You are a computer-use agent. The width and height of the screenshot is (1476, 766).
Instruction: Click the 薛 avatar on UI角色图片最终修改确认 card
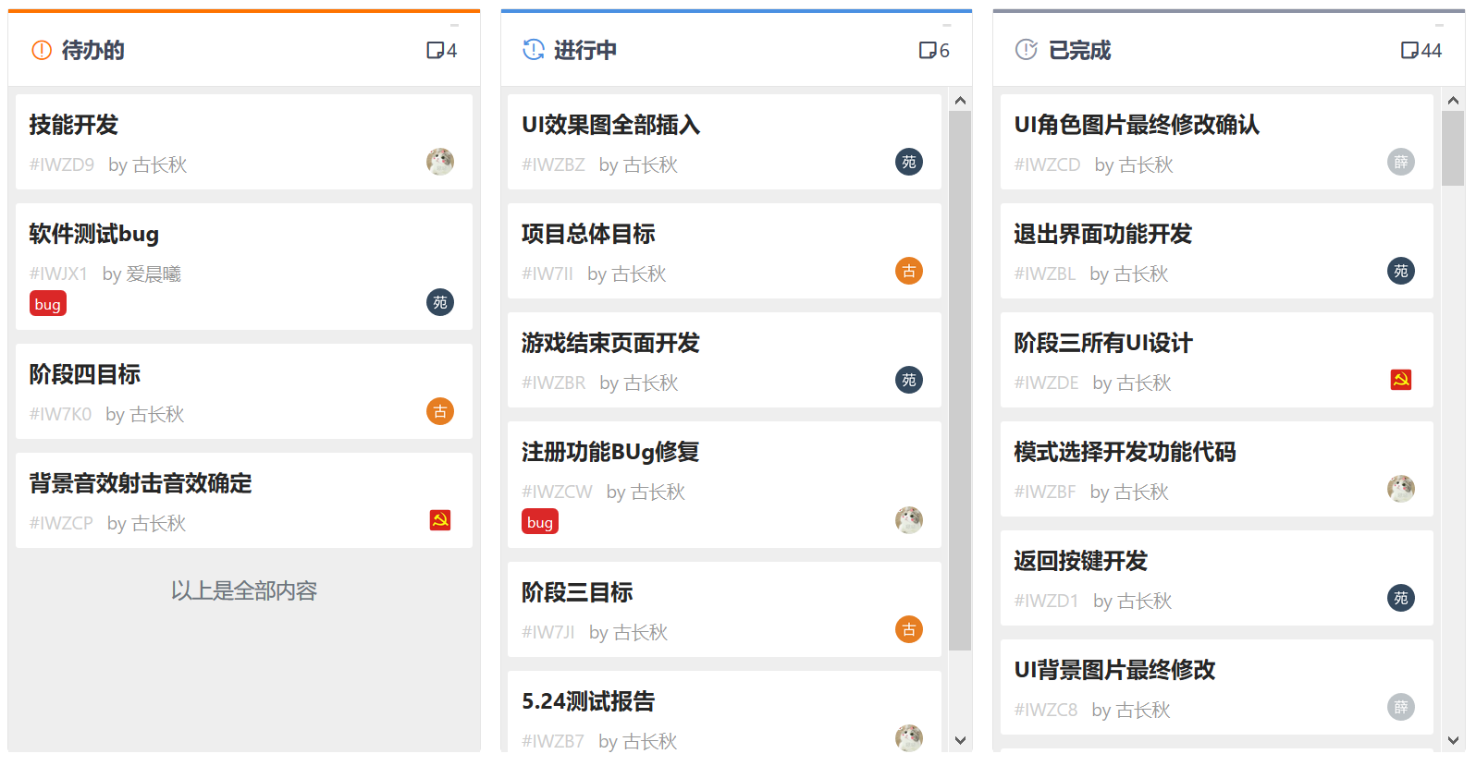pyautogui.click(x=1401, y=162)
